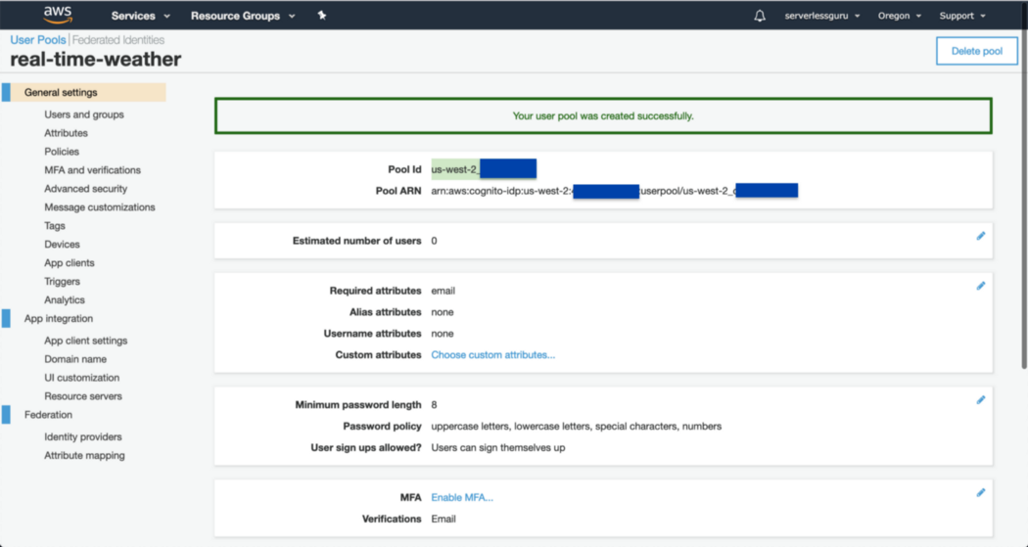The height and width of the screenshot is (547, 1028).
Task: Click the minimum password length value 8
Action: click(434, 405)
